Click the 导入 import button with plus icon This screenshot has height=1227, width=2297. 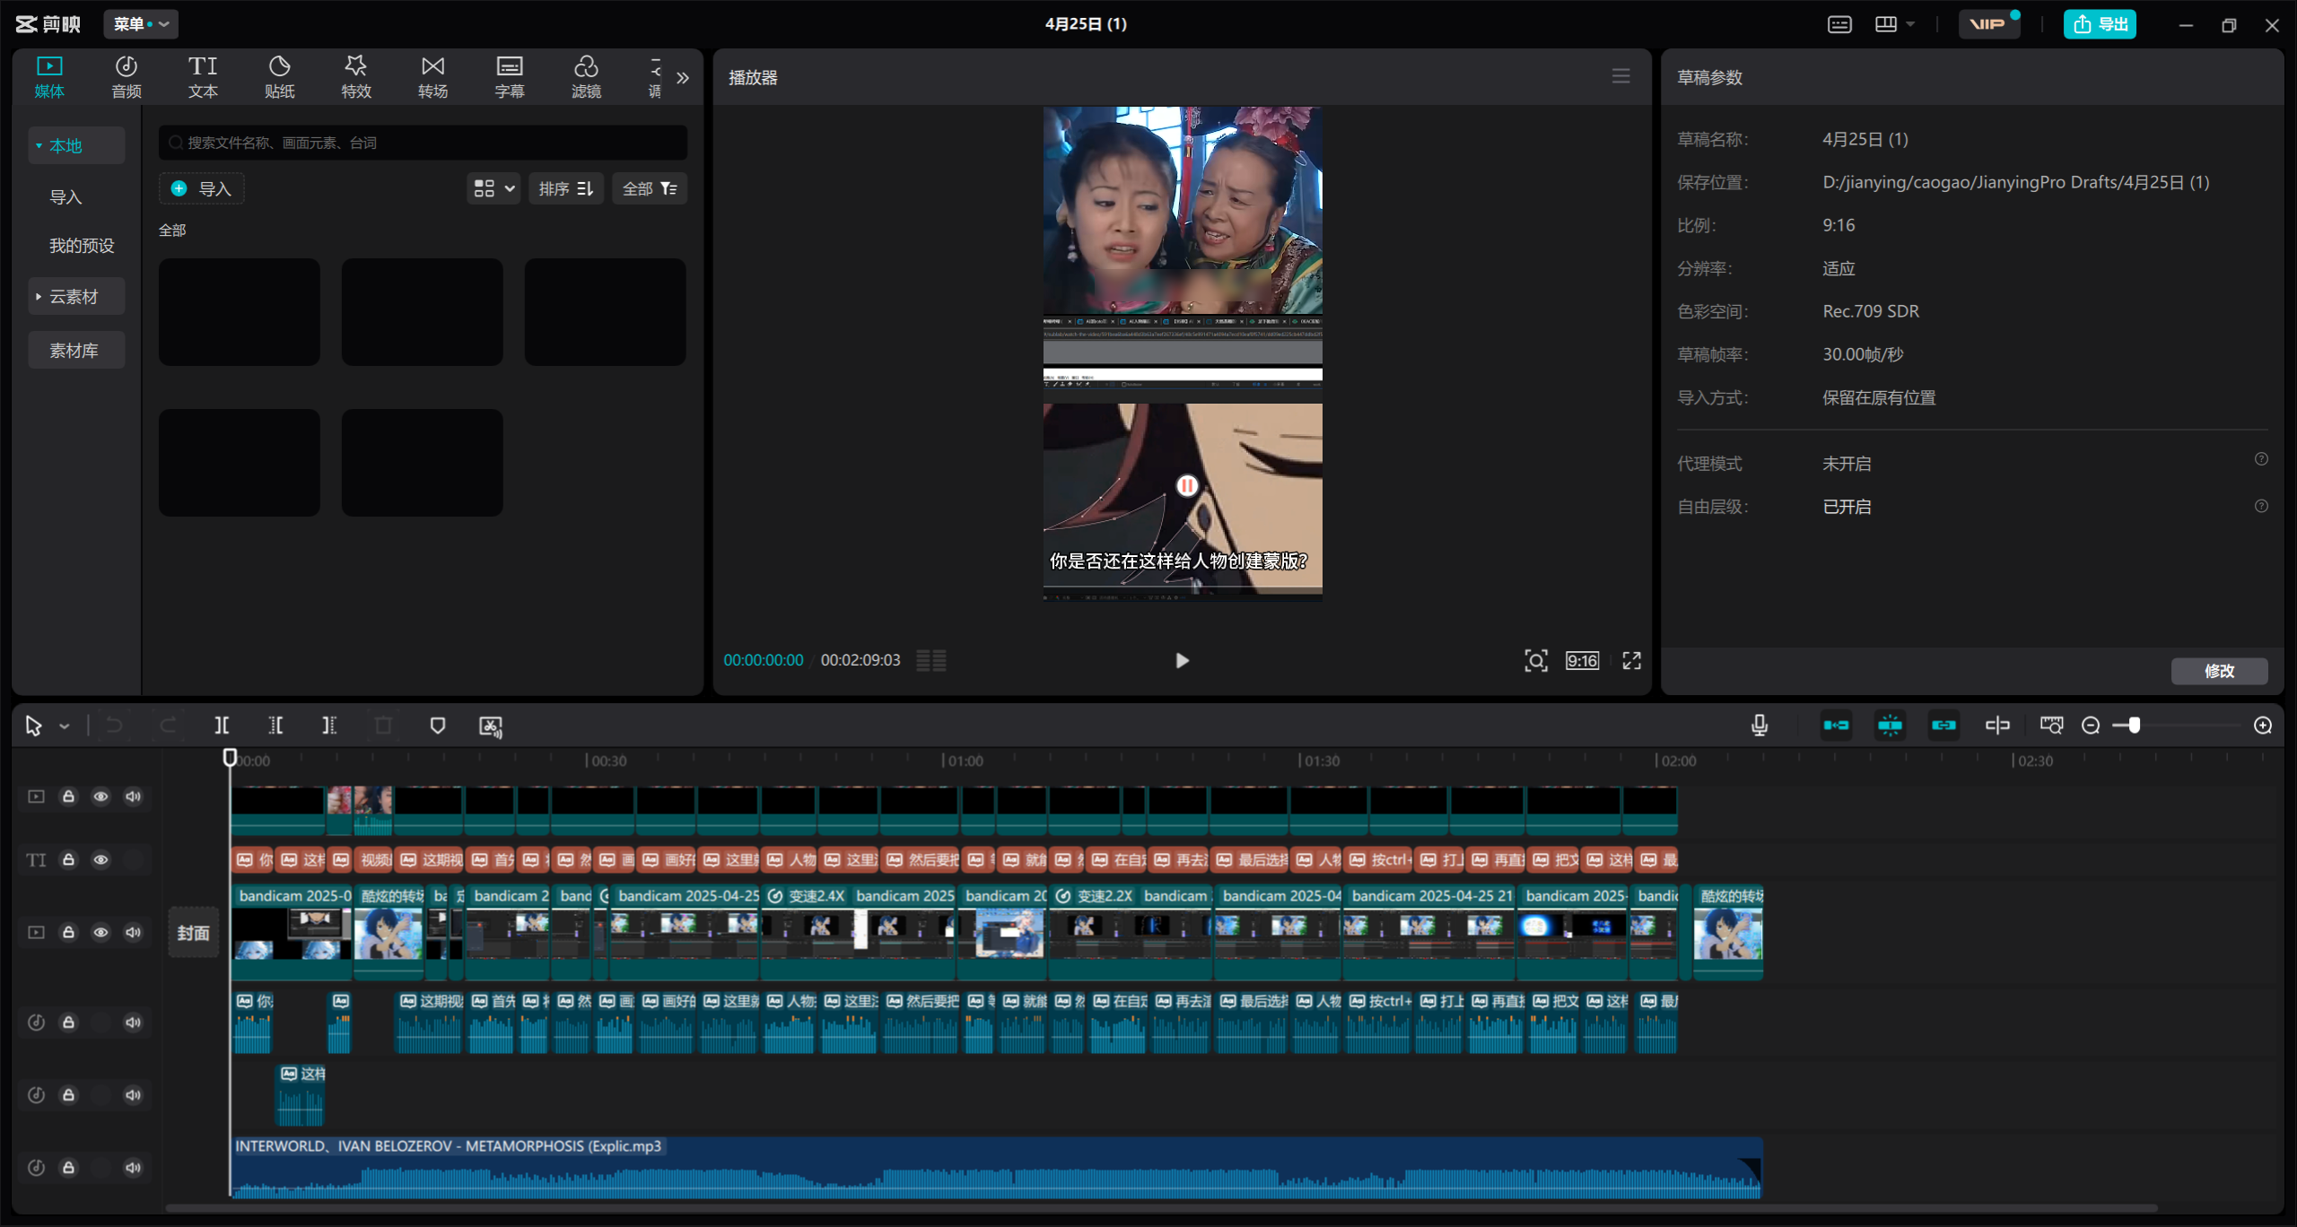click(202, 188)
